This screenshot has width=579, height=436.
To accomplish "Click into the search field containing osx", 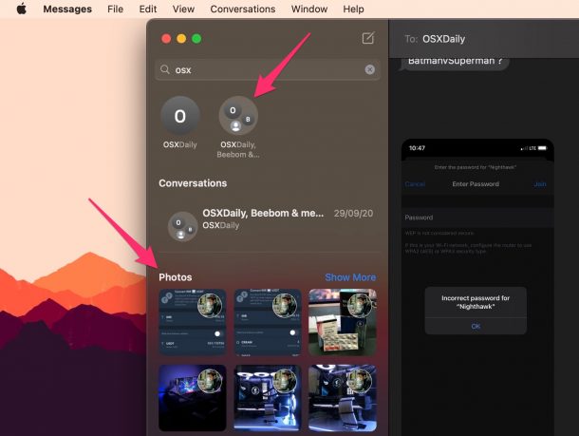I will (x=266, y=70).
